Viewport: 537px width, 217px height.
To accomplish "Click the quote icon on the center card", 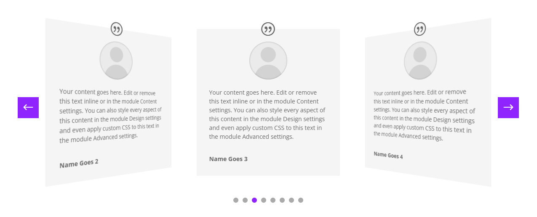I will click(268, 29).
